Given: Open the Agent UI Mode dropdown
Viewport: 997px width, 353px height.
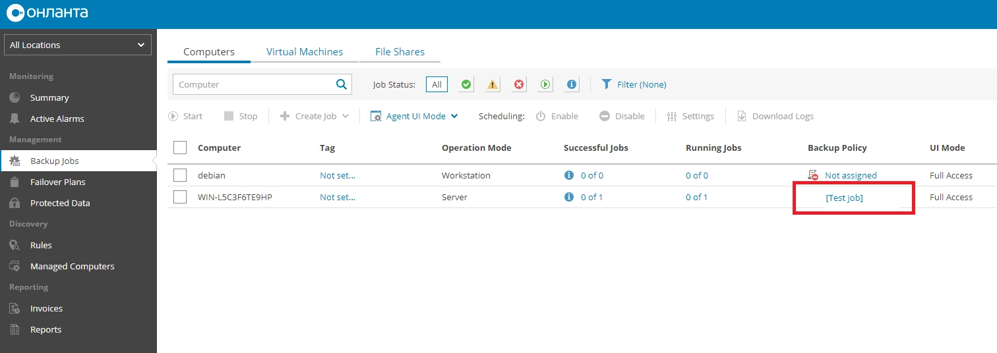Looking at the screenshot, I should pyautogui.click(x=415, y=116).
